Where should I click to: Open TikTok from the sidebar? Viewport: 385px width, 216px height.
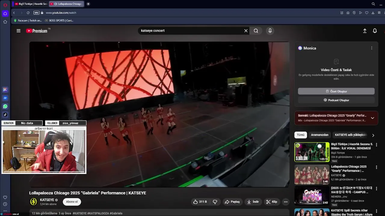click(5, 115)
